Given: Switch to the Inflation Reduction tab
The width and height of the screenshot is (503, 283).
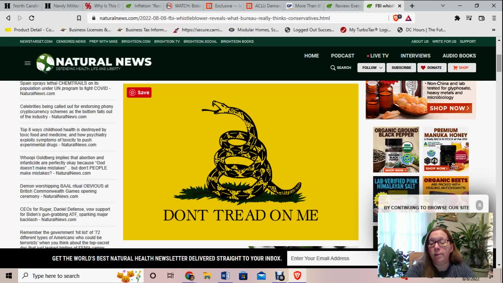Looking at the screenshot, I should coord(143,6).
